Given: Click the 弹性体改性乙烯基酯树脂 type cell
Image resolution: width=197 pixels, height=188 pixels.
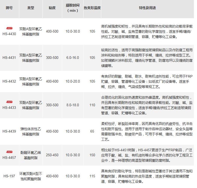Looking at the screenshot, I should pyautogui.click(x=31, y=131).
